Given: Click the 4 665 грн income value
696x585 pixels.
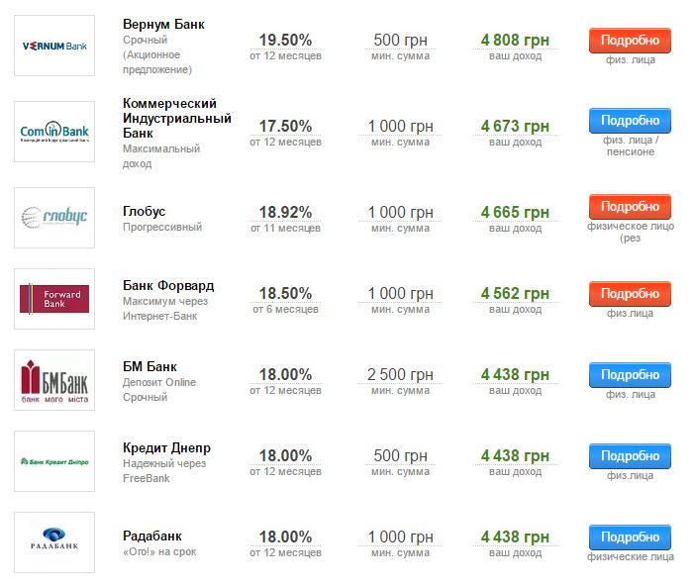Looking at the screenshot, I should (x=515, y=213).
